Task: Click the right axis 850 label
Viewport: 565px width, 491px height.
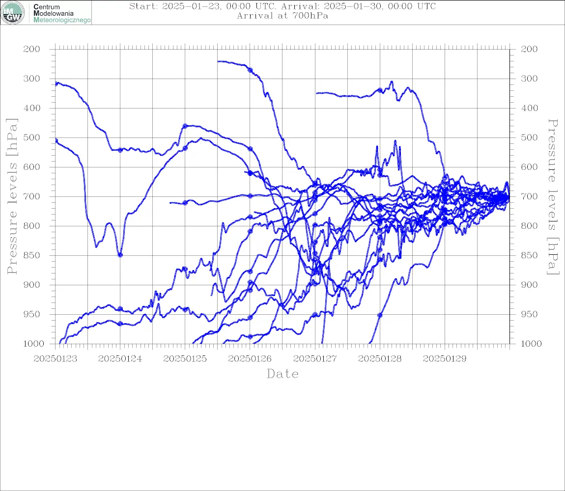Action: (529, 255)
